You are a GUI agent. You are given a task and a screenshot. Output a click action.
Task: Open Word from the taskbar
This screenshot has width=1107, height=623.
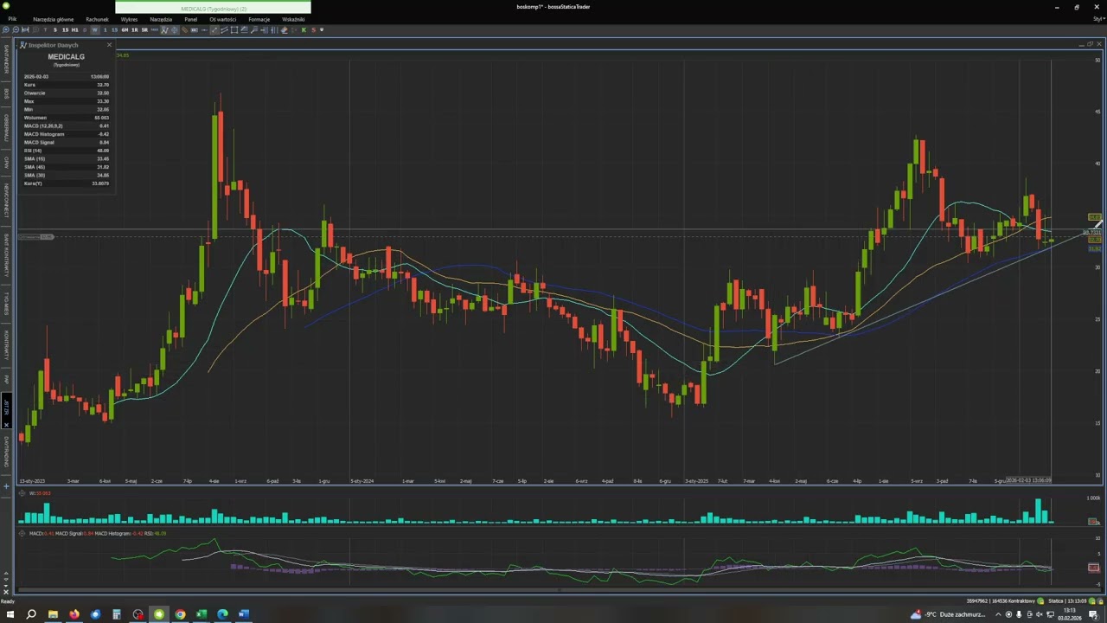(x=244, y=614)
